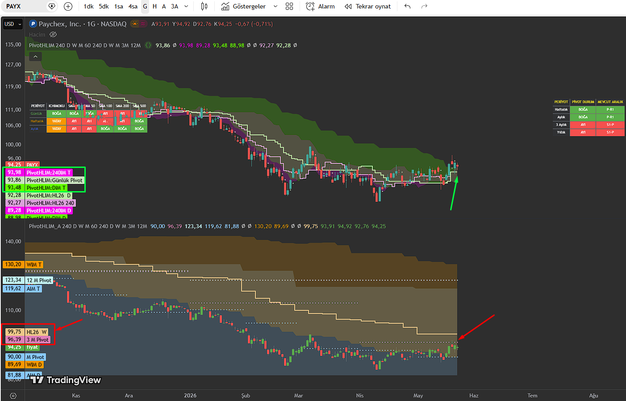Image resolution: width=626 pixels, height=401 pixels.
Task: Click the PİVOT DURUM table header
Action: click(583, 102)
